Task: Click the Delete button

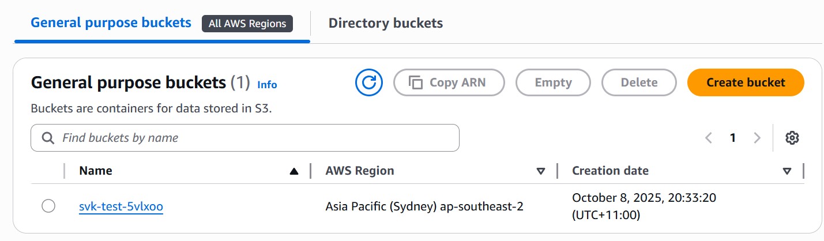Action: point(639,82)
